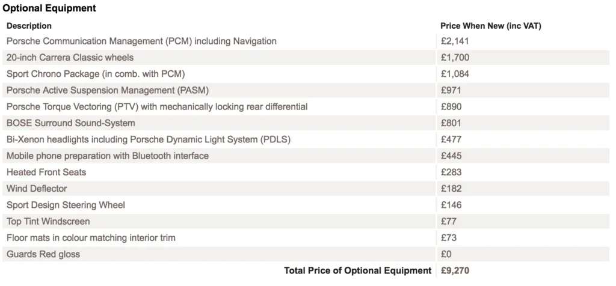The width and height of the screenshot is (616, 286).
Task: Click the Sport Chrono Package description
Action: 96,74
